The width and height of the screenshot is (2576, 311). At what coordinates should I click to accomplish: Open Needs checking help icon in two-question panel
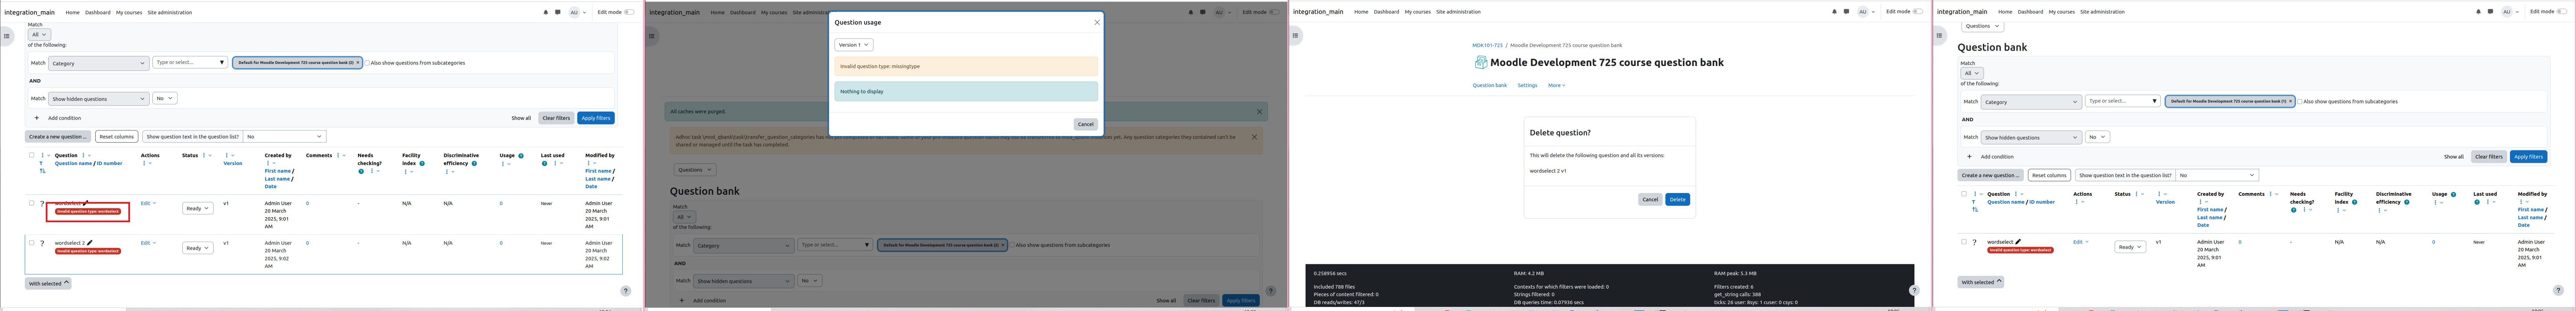361,171
